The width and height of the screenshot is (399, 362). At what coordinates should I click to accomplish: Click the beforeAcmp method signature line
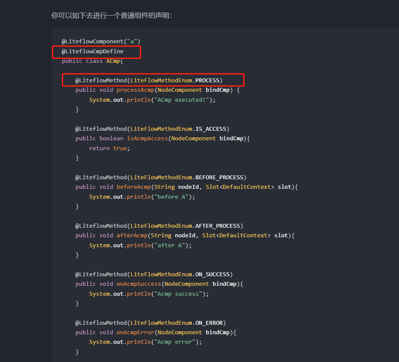click(187, 187)
